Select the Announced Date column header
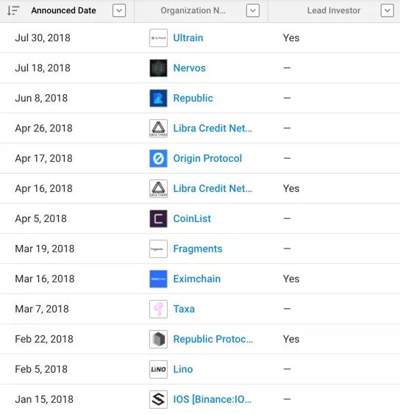The height and width of the screenshot is (414, 400). (x=63, y=10)
